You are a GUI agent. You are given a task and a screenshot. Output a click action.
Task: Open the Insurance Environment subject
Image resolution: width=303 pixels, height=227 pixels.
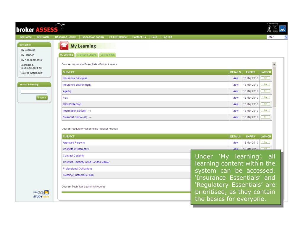77,85
